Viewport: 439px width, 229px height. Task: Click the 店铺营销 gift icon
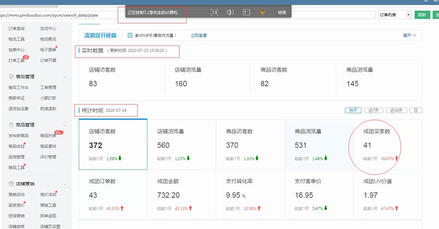point(11,184)
